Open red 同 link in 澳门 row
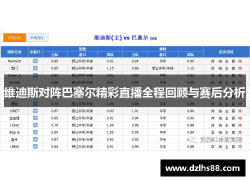250x181 pixels. pos(240,68)
